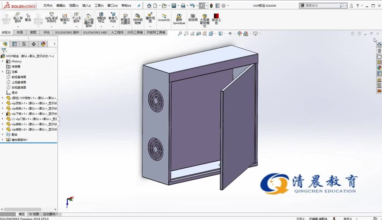Switch to the 大工程师 tab

click(x=117, y=32)
